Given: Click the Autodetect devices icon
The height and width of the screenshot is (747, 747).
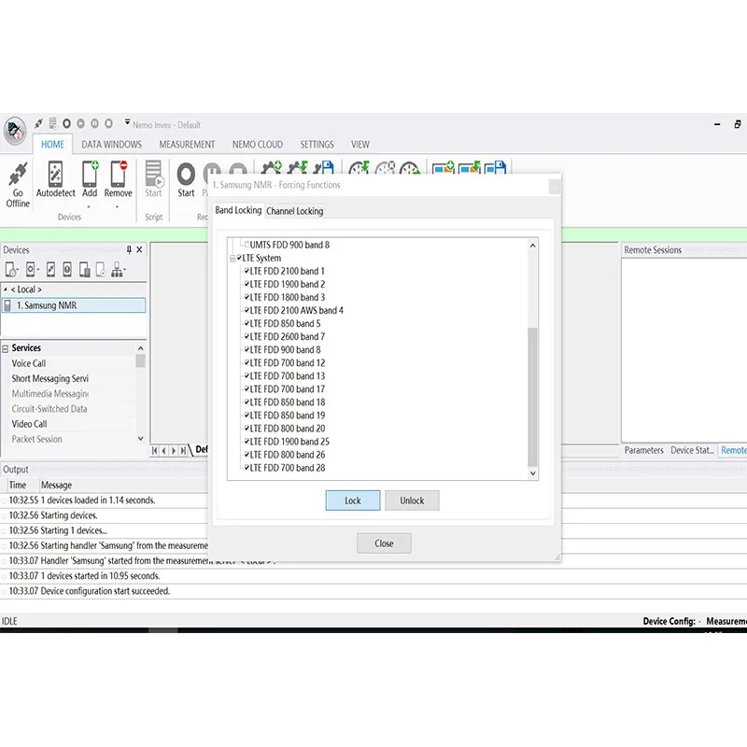Looking at the screenshot, I should (x=55, y=174).
